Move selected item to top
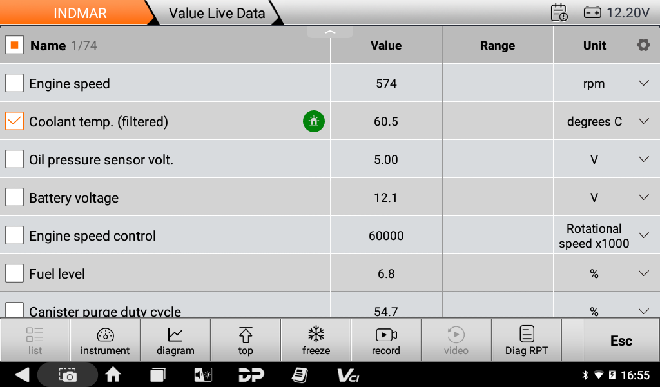Screen dimensions: 660x387 (246, 341)
